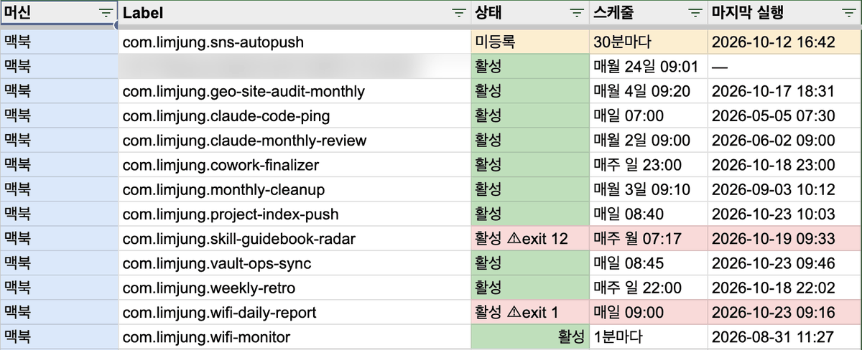Screen dimensions: 862x350
Task: Select the 스케줄 column header cell
Action: click(648, 13)
